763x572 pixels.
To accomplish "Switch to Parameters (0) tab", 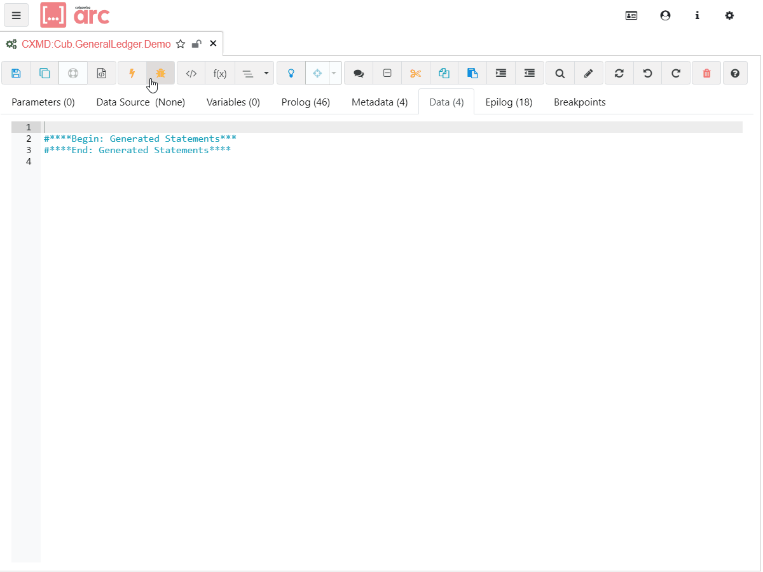I will [x=43, y=102].
